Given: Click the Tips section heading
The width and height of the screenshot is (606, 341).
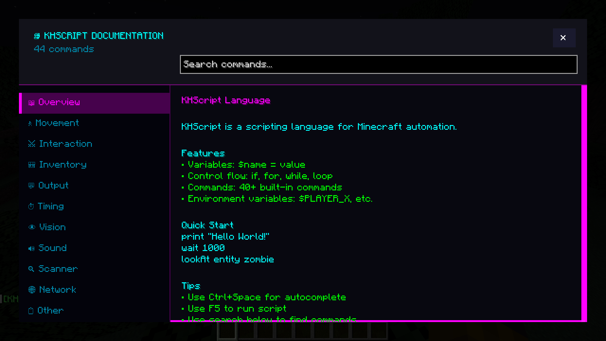Looking at the screenshot, I should [191, 286].
